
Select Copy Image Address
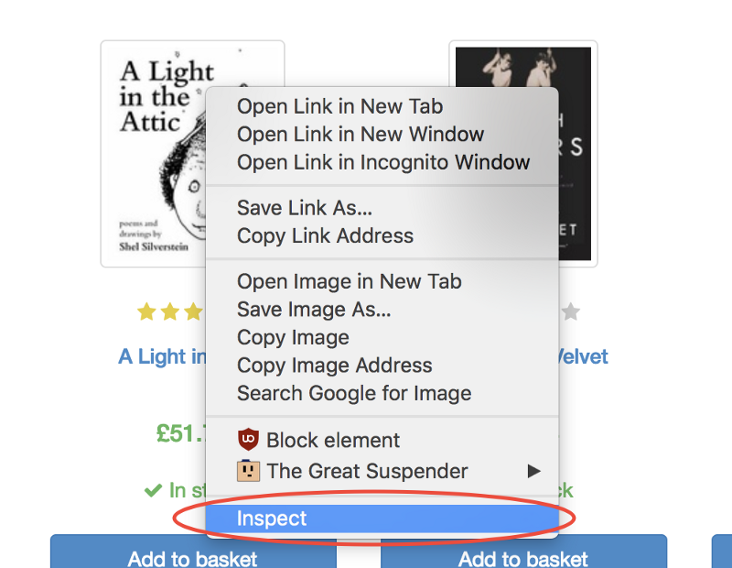(334, 366)
